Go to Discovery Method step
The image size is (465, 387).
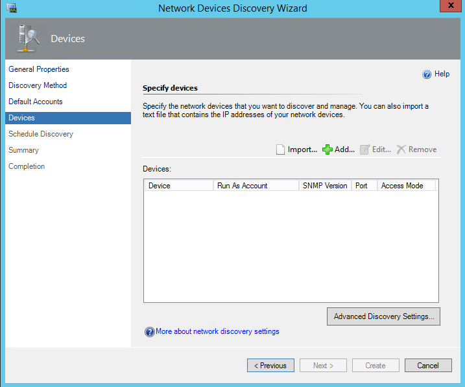[x=38, y=85]
